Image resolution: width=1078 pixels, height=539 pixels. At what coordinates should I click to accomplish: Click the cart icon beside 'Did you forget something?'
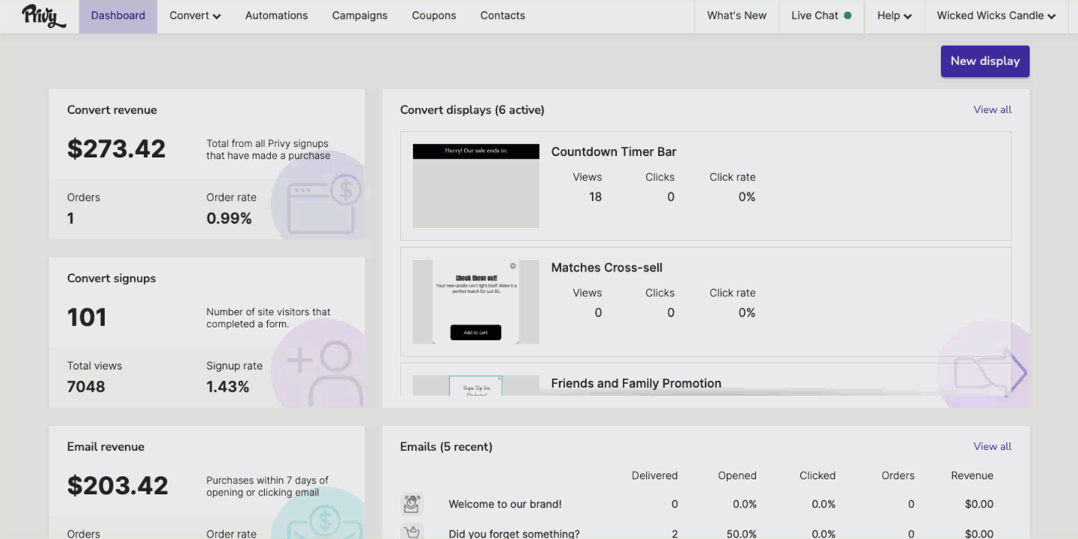coord(411,533)
